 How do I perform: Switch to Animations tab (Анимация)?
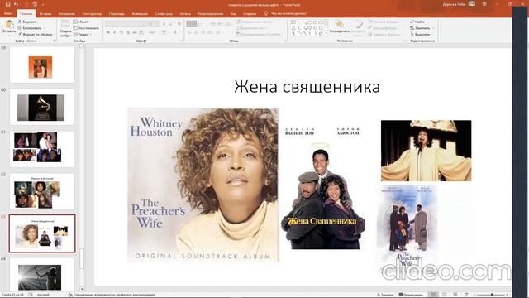tap(140, 13)
